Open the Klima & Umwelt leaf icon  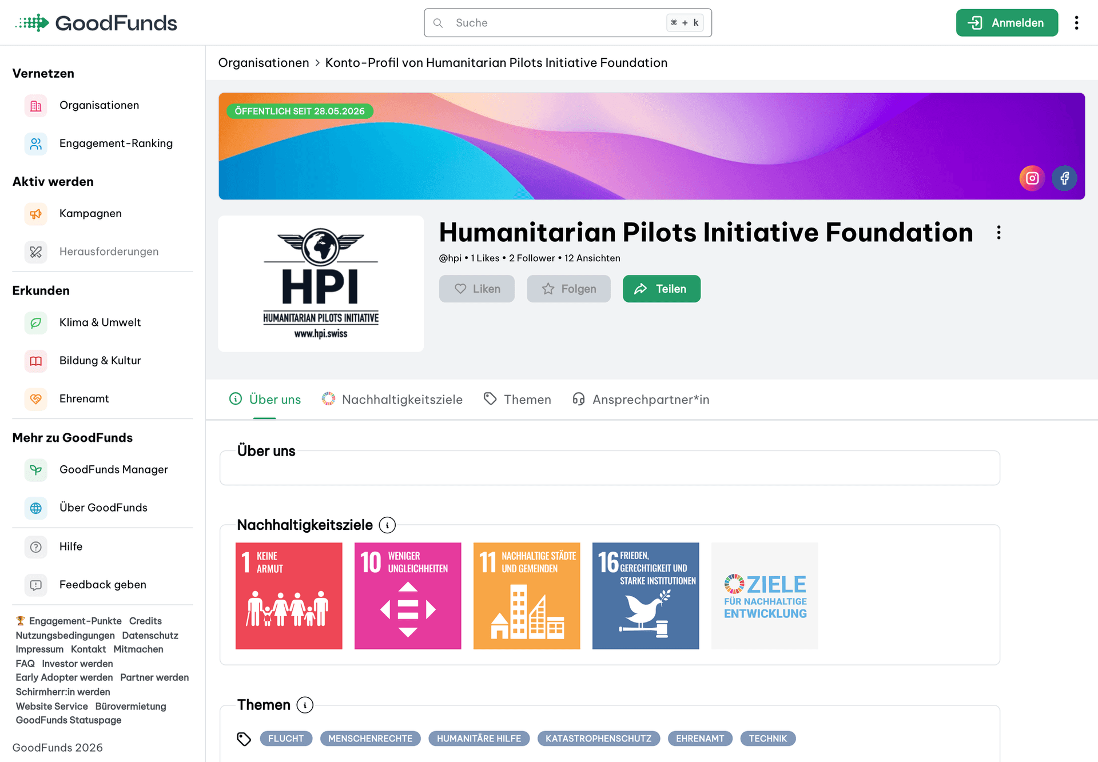click(36, 323)
